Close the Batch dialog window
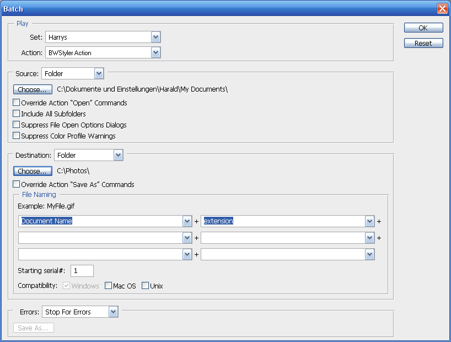The height and width of the screenshot is (342, 451). click(442, 9)
